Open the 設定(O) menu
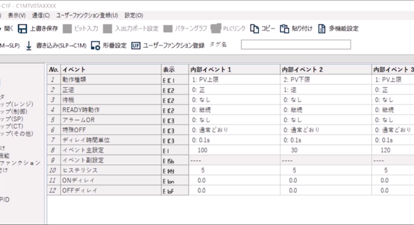The image size is (414, 225). (x=134, y=16)
